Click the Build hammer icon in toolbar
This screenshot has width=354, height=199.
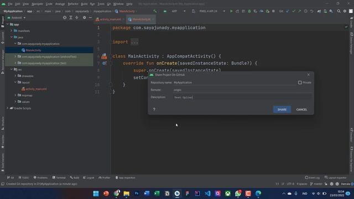click(155, 11)
